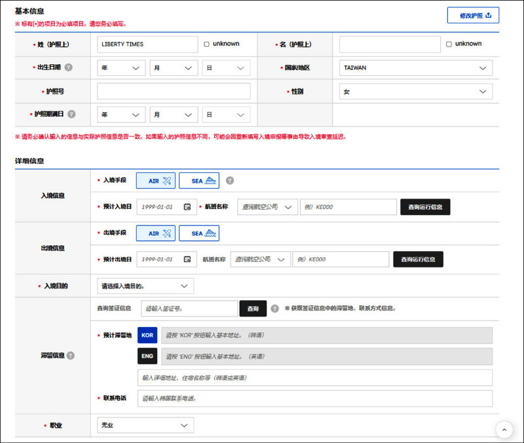Open calendar picker for 预计入境日

click(x=187, y=207)
